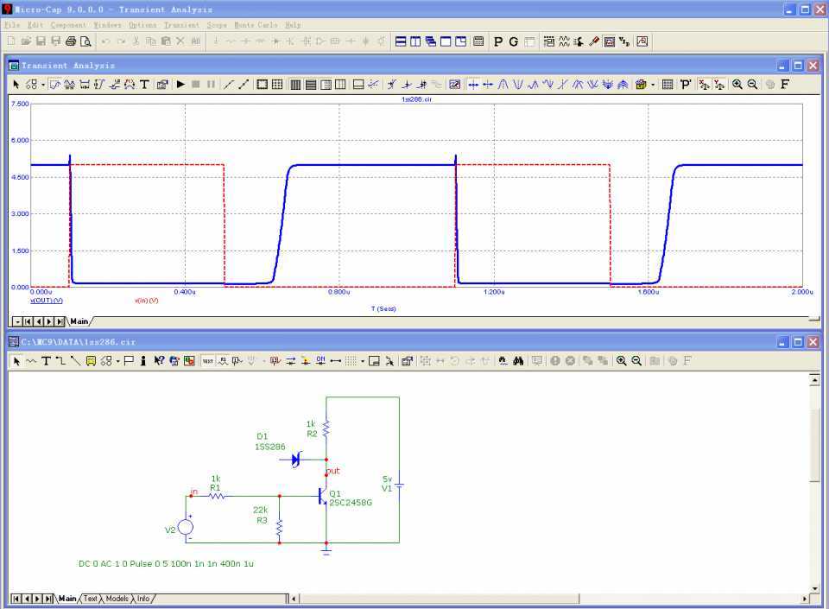Open the File menu
829x609 pixels.
coord(11,25)
